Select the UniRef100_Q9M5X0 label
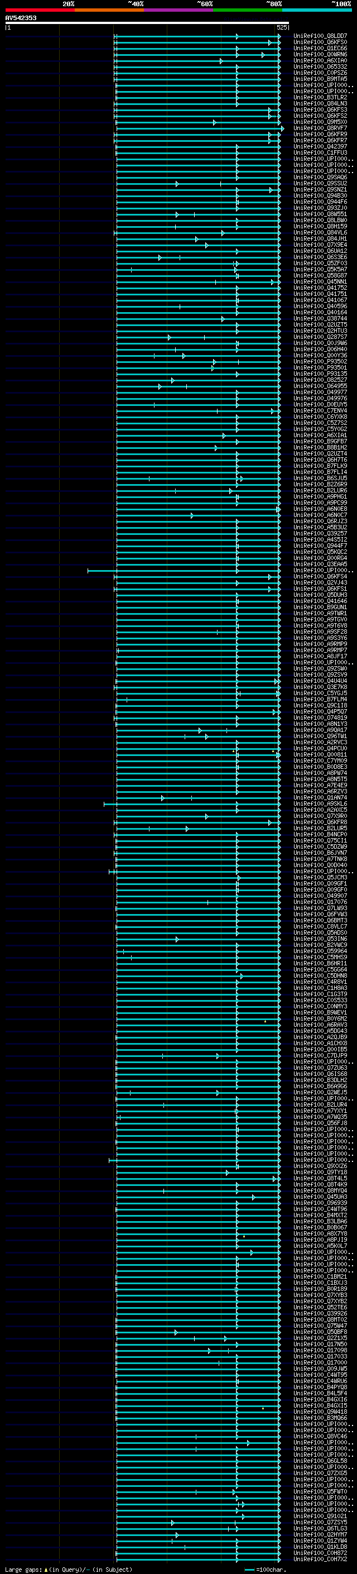The image size is (357, 1574). click(320, 122)
